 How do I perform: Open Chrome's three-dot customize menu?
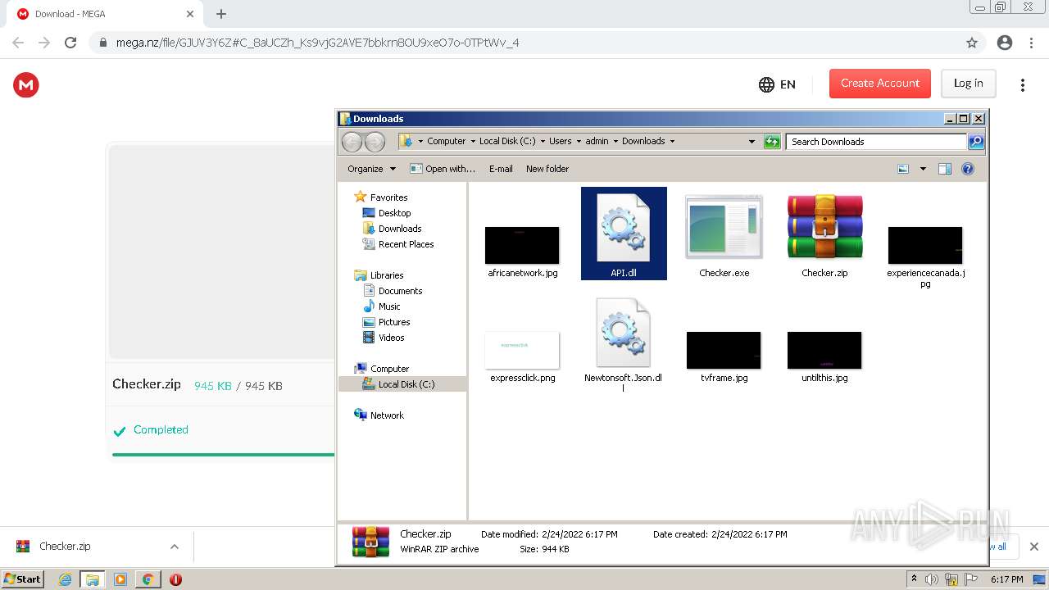1031,43
